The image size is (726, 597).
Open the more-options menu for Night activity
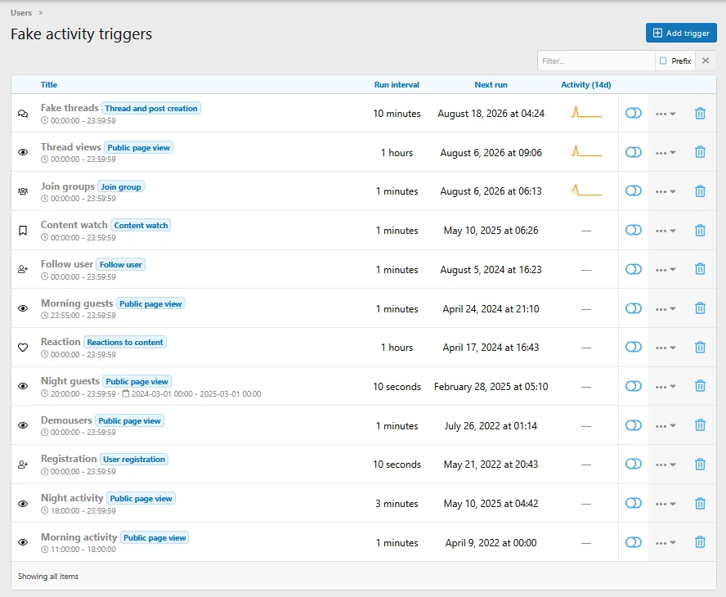coord(665,504)
